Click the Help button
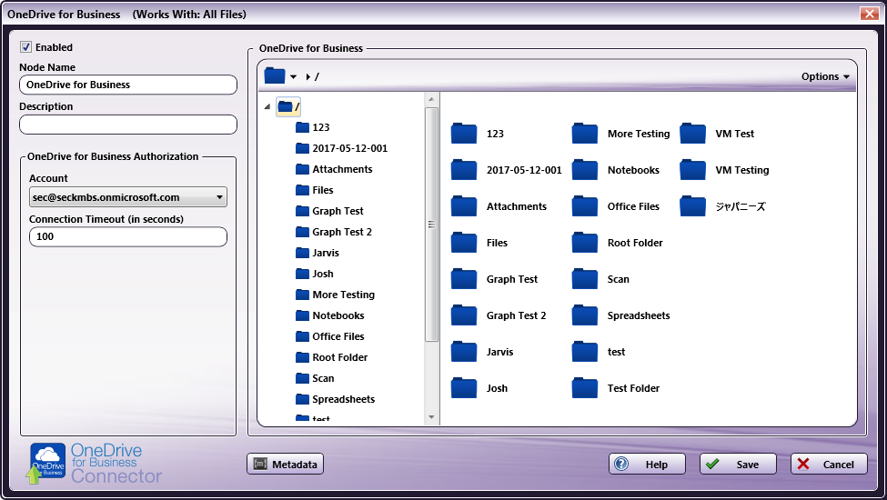Screen dimensions: 887x500 click(x=647, y=464)
